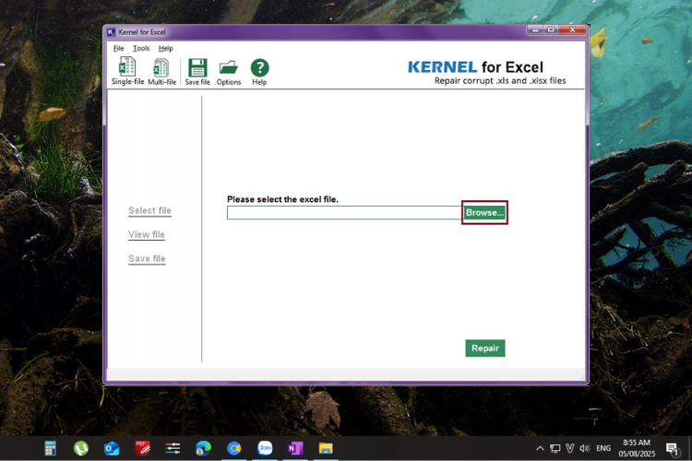This screenshot has width=692, height=461.
Task: Open File Explorer from the taskbar
Action: pos(326,449)
